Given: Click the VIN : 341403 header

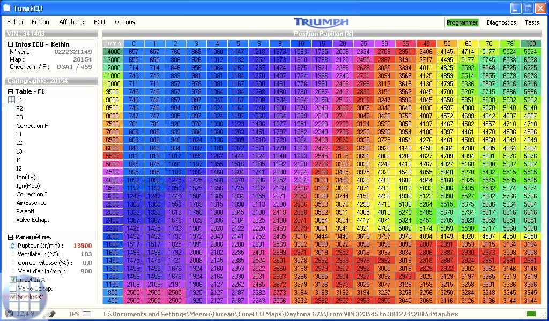Looking at the screenshot, I should (x=51, y=34).
